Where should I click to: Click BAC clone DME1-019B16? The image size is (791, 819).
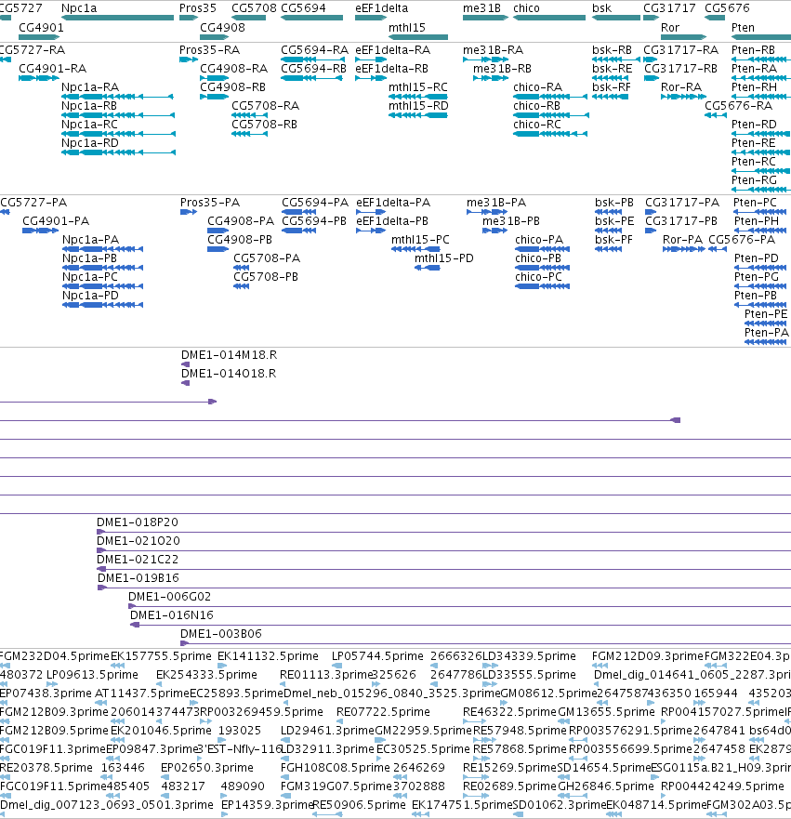[138, 578]
